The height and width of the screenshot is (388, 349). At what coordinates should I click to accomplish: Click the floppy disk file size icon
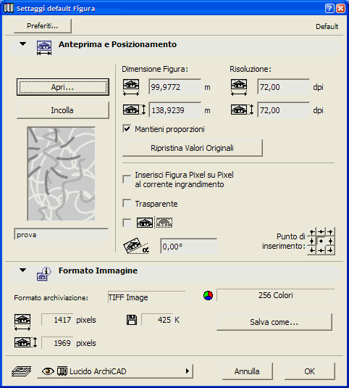click(132, 320)
